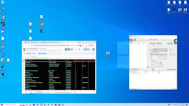This screenshot has width=189, height=106.
Task: Check the Active box of the red table entry
Action: coord(131,73)
